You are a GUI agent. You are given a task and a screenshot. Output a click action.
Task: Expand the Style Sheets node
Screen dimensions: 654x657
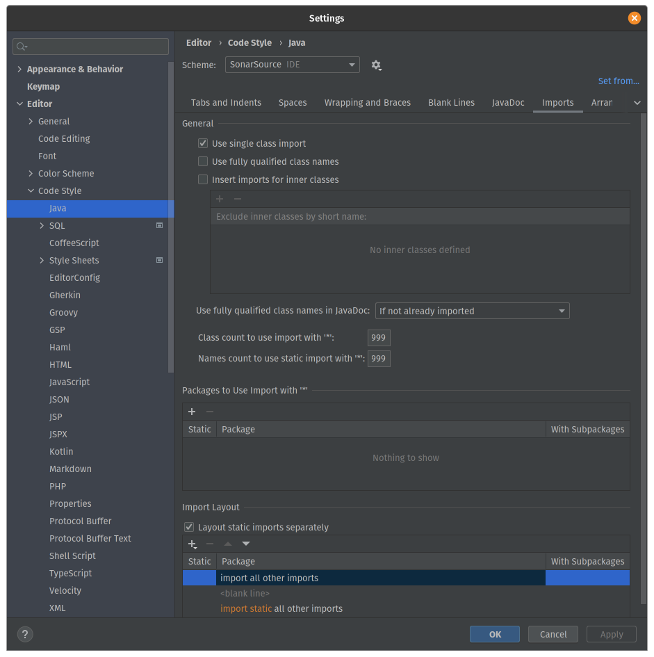[42, 260]
